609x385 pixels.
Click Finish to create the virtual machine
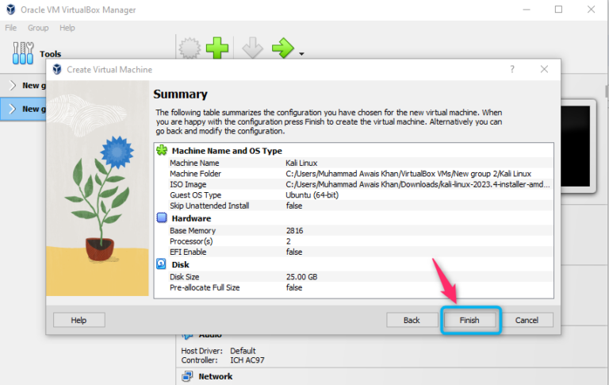tap(471, 320)
